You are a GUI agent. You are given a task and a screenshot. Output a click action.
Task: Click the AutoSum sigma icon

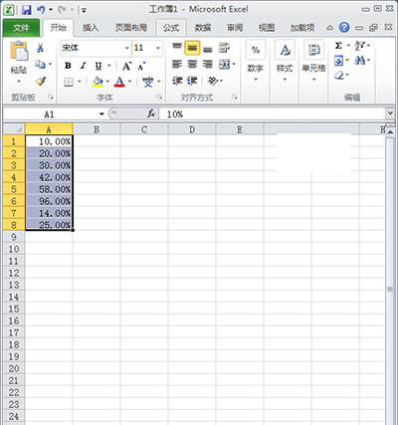(338, 46)
